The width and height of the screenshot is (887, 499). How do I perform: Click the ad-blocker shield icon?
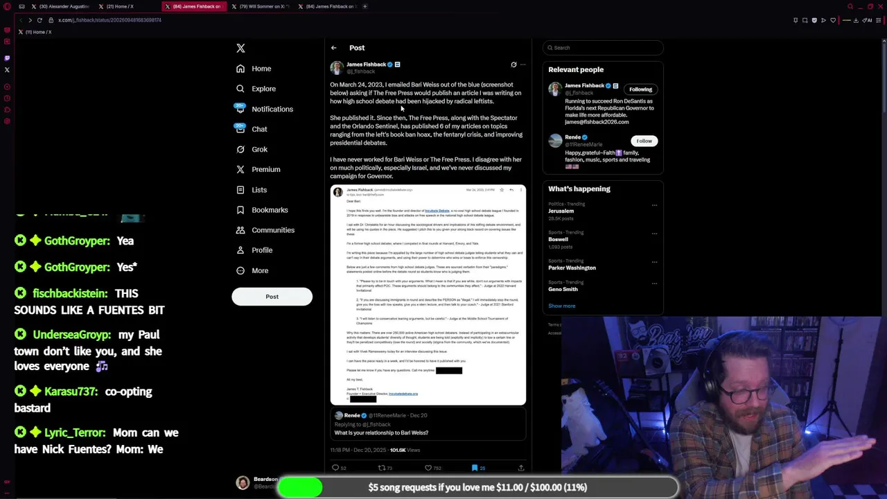(x=814, y=20)
